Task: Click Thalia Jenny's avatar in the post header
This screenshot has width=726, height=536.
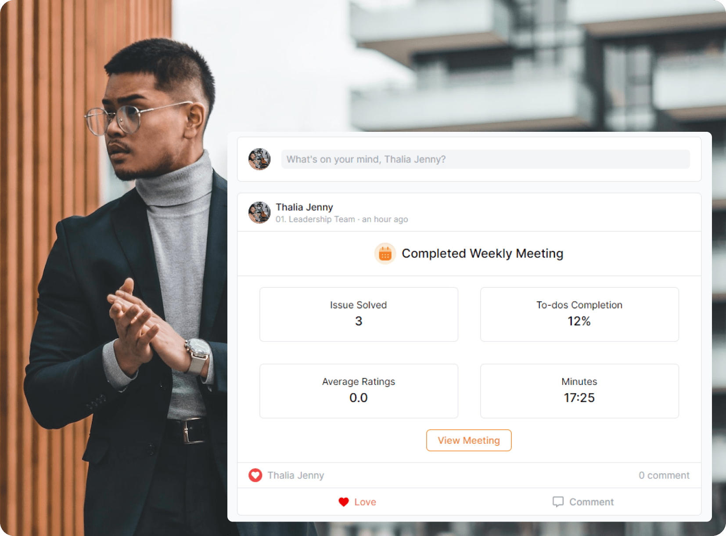Action: 259,213
